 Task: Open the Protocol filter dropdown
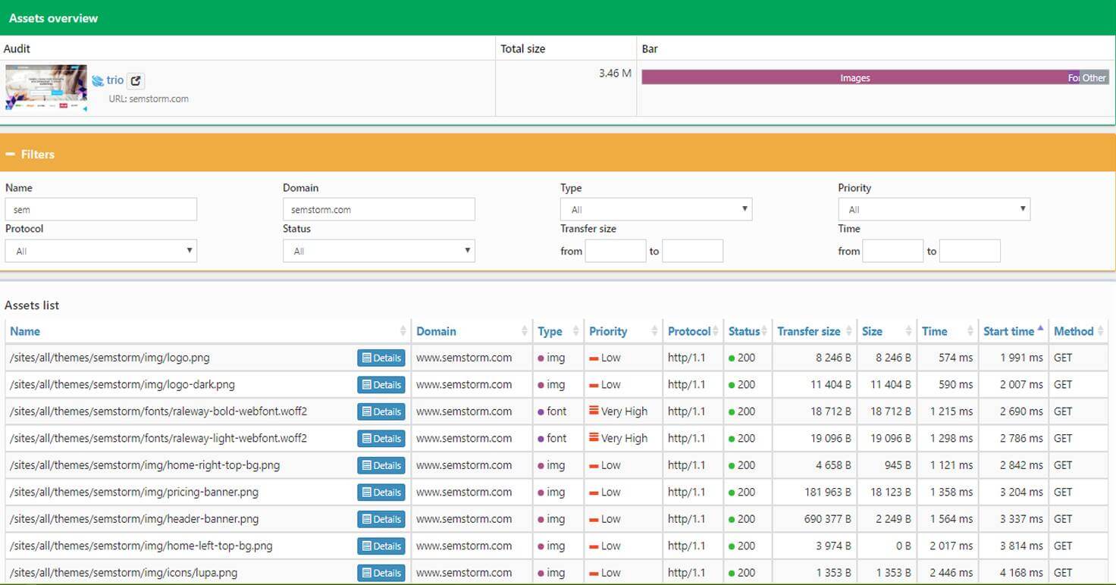point(101,251)
